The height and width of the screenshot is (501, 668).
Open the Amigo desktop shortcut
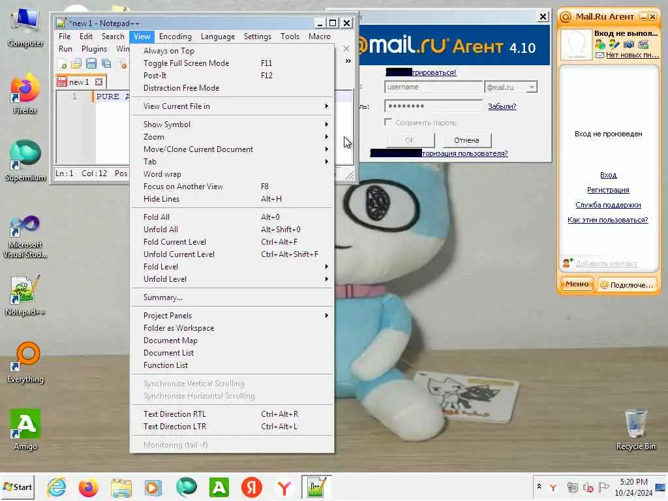point(25,429)
